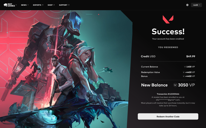This screenshot has height=128, width=206.
Task: Expand dropdown arrow beside Riot Games logo
Action: [16, 5]
